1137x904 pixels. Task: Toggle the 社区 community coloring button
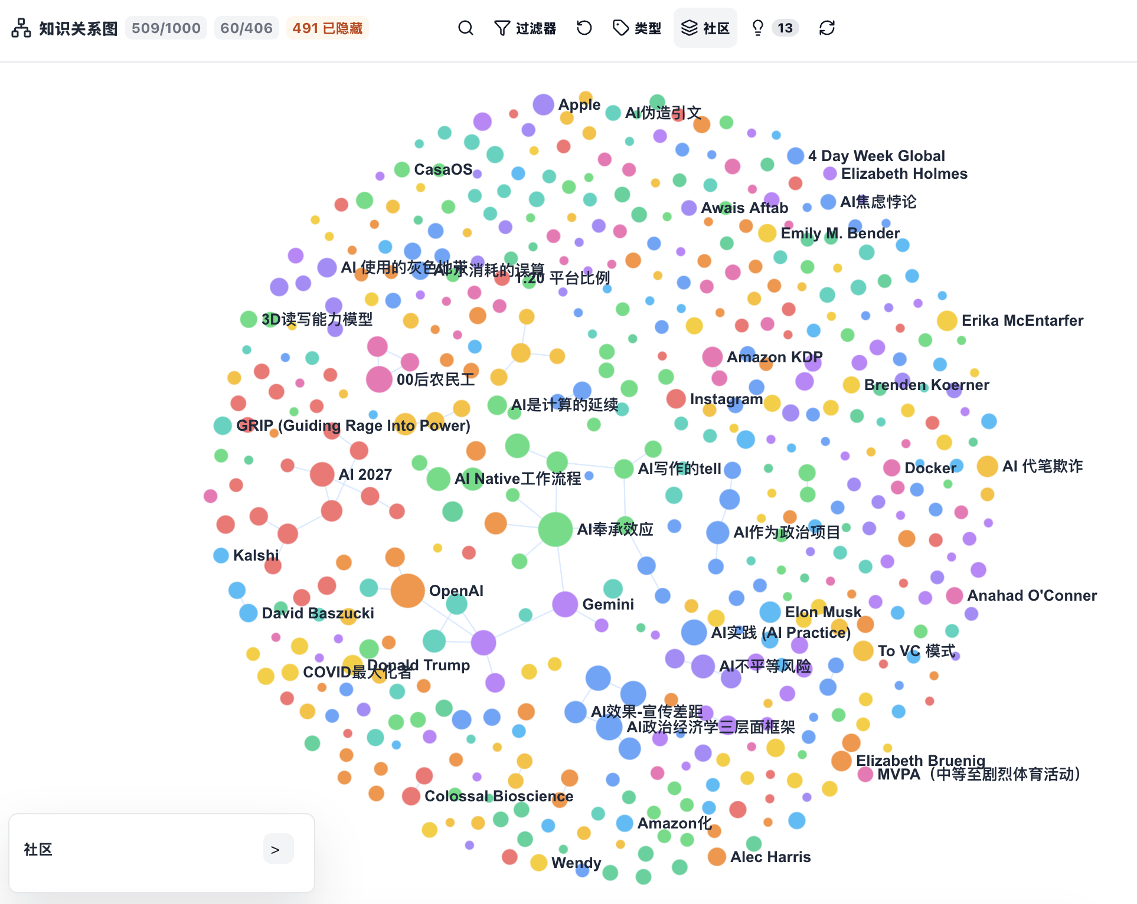(x=705, y=28)
